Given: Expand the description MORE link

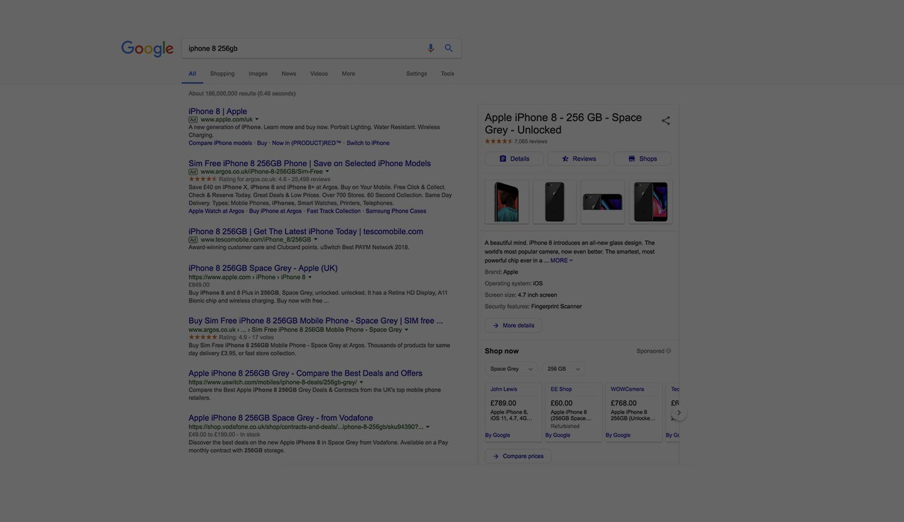Looking at the screenshot, I should pos(561,260).
